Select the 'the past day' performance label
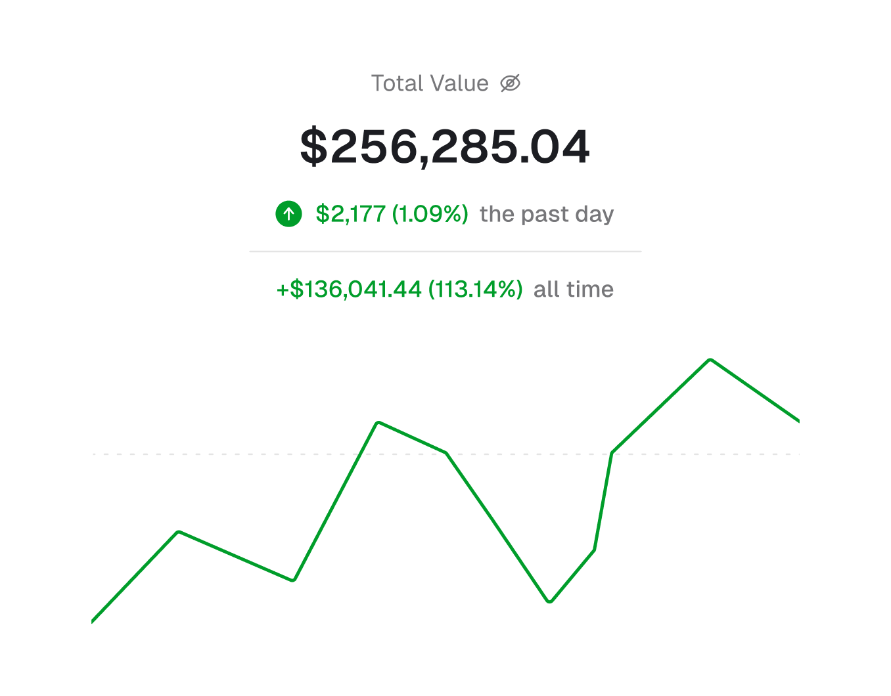 [547, 214]
